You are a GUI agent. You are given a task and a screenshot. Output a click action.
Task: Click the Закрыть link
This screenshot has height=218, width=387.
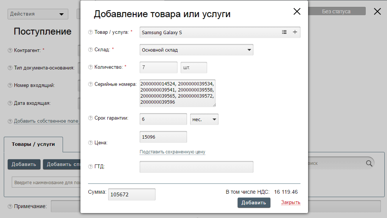291,202
